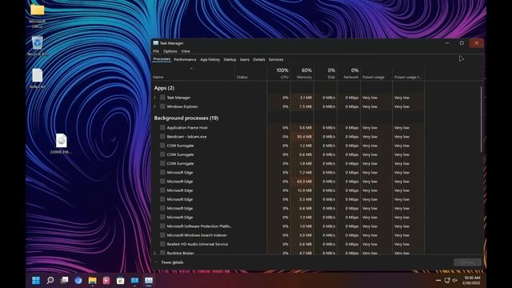Expand the Windows Explorer app row
Viewport: 512px width, 288px height.
(155, 106)
